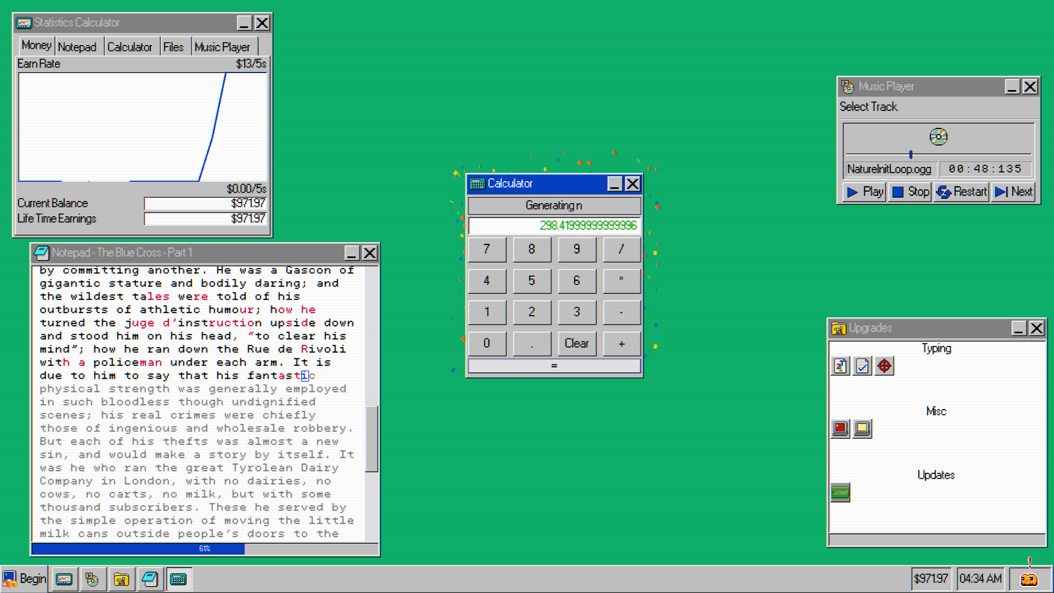Open the Upgrades folder icon in taskbar
The height and width of the screenshot is (593, 1054).
tap(121, 579)
